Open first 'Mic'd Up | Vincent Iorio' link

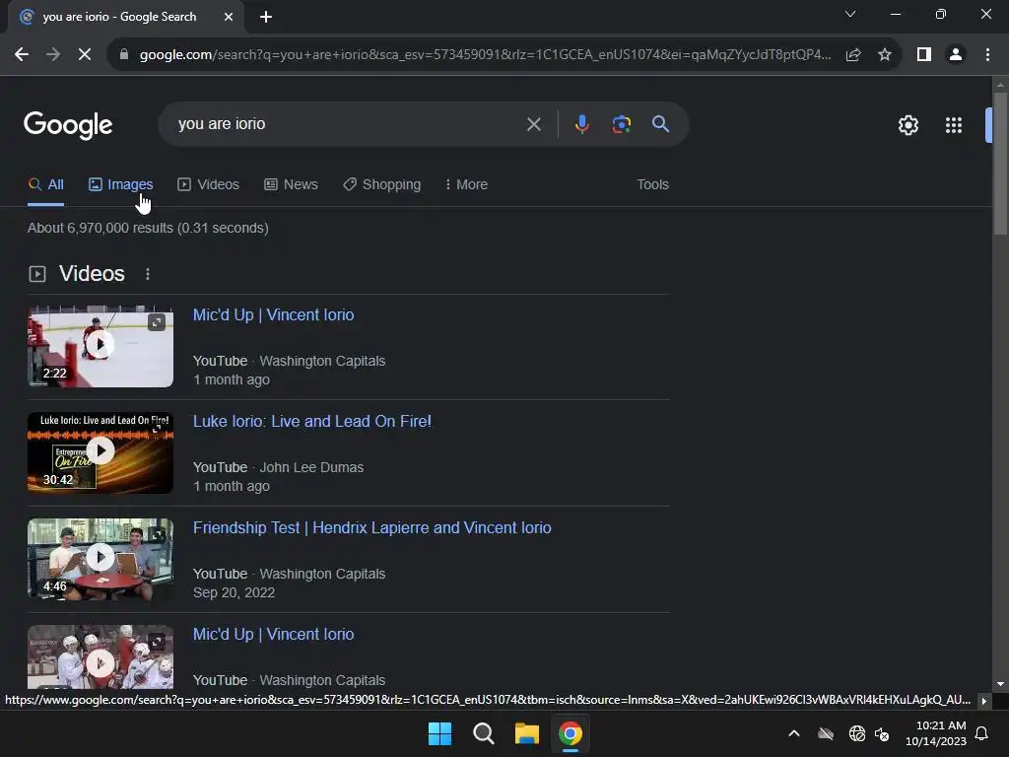(x=274, y=314)
